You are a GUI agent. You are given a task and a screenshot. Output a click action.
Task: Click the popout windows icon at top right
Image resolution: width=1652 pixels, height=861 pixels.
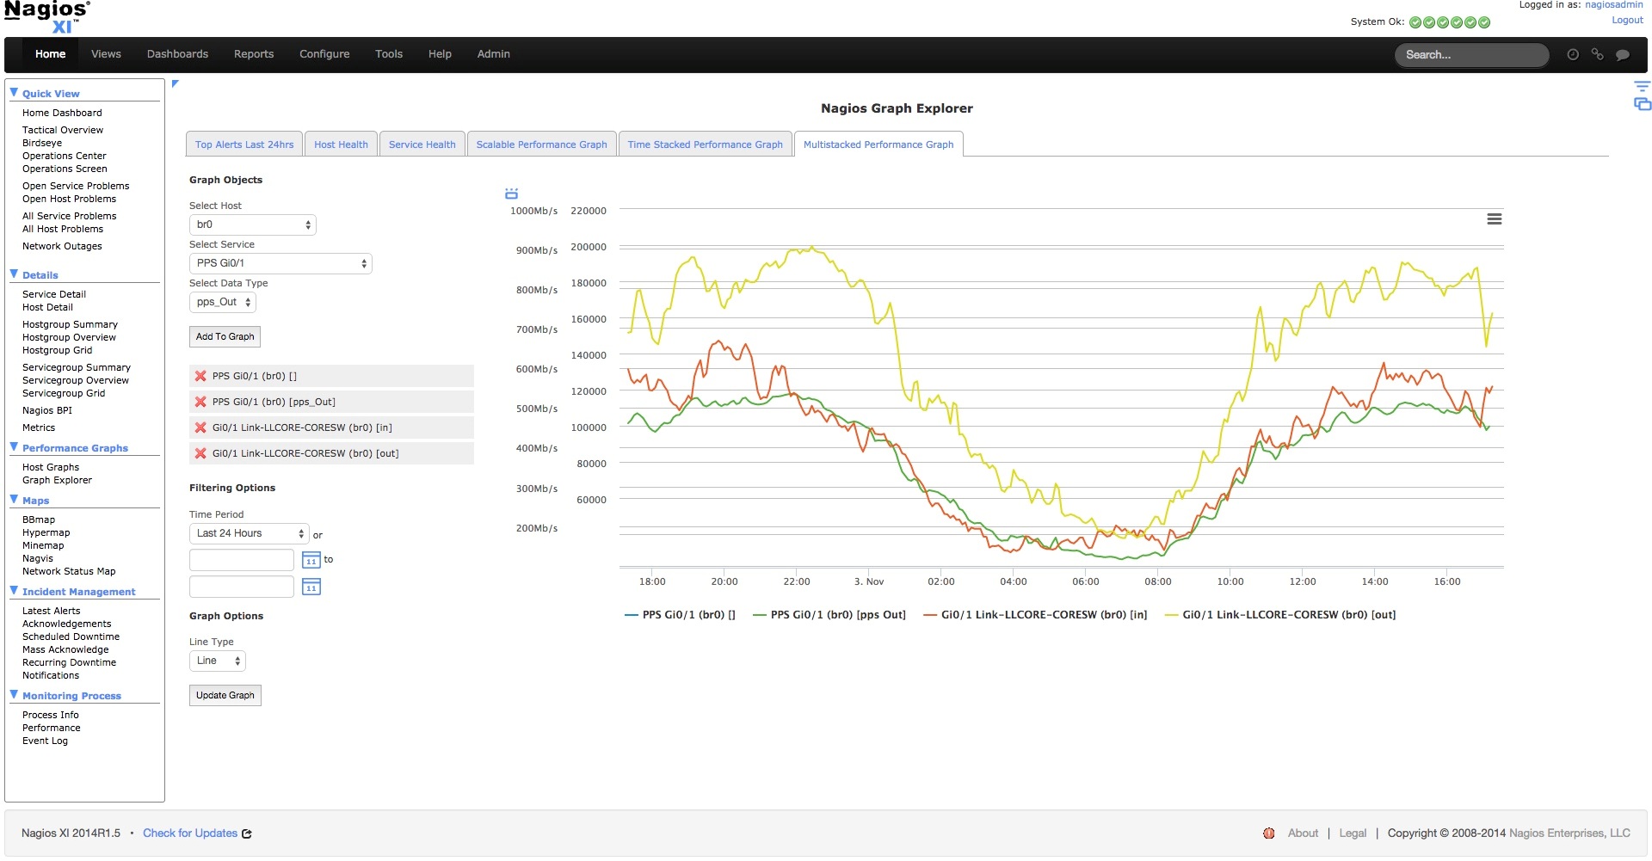point(1643,104)
